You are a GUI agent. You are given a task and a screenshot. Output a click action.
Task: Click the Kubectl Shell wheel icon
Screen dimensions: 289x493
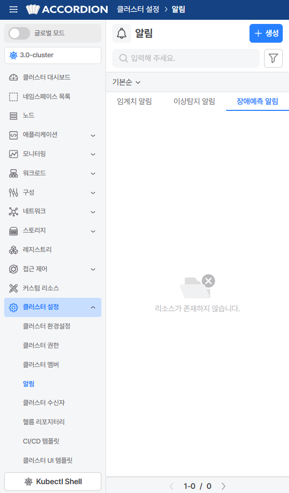pyautogui.click(x=29, y=482)
